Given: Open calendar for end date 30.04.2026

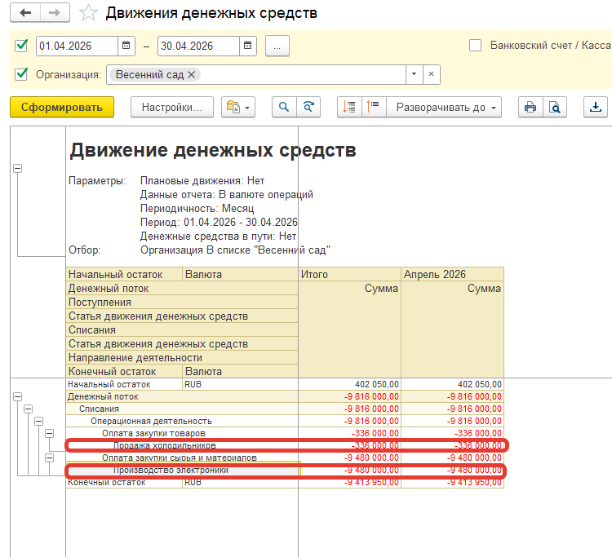Looking at the screenshot, I should [x=247, y=46].
